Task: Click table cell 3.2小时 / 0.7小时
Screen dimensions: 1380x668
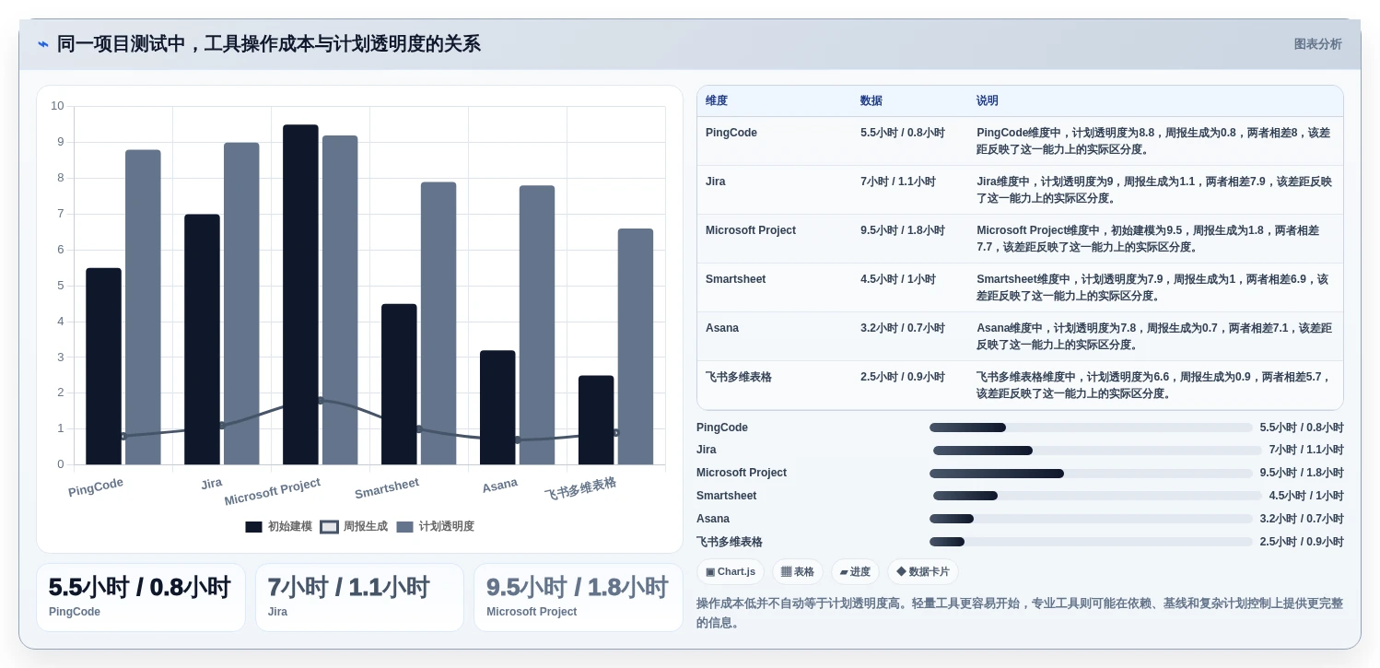Action: tap(903, 328)
